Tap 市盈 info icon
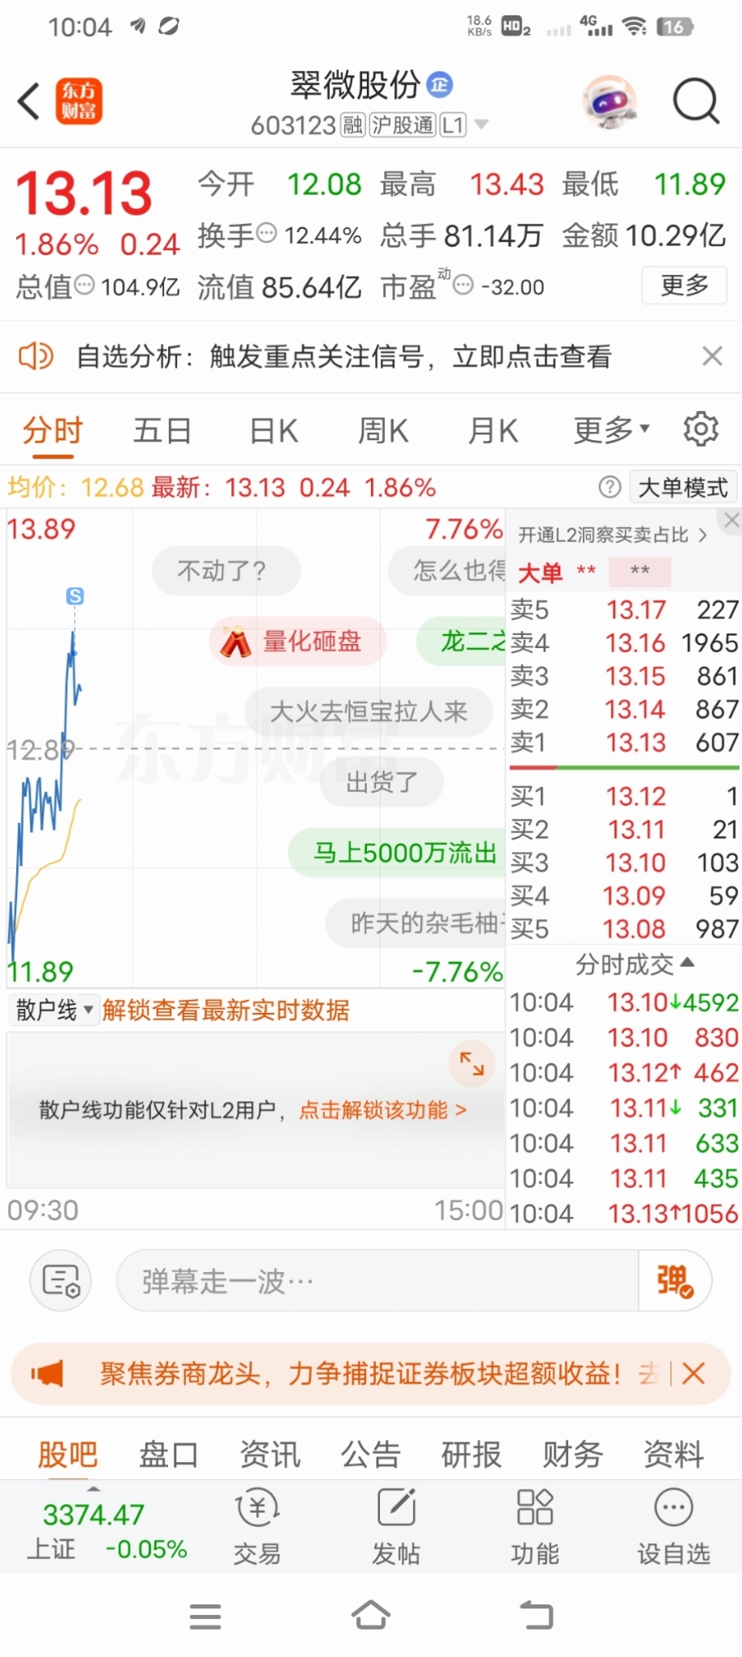This screenshot has width=742, height=1657. [x=462, y=286]
